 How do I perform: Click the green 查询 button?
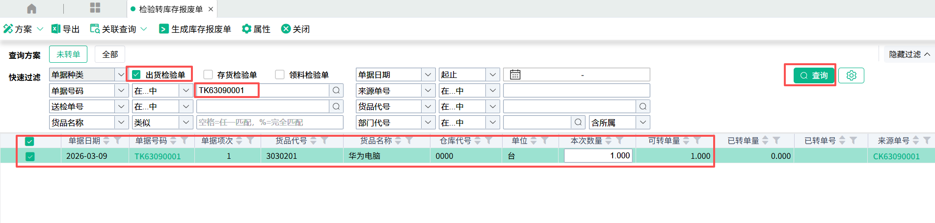click(814, 75)
